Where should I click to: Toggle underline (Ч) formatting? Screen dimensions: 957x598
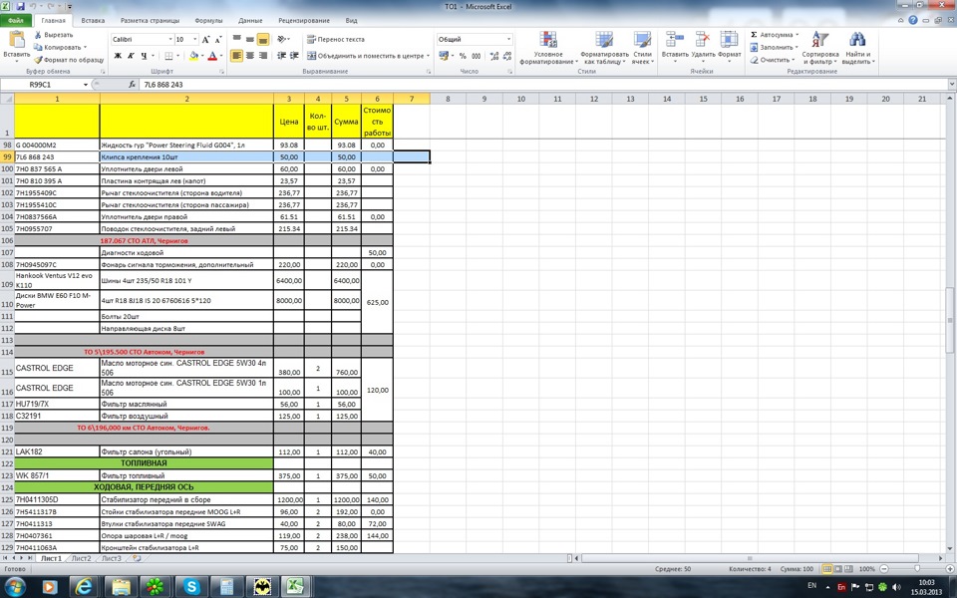(x=144, y=56)
